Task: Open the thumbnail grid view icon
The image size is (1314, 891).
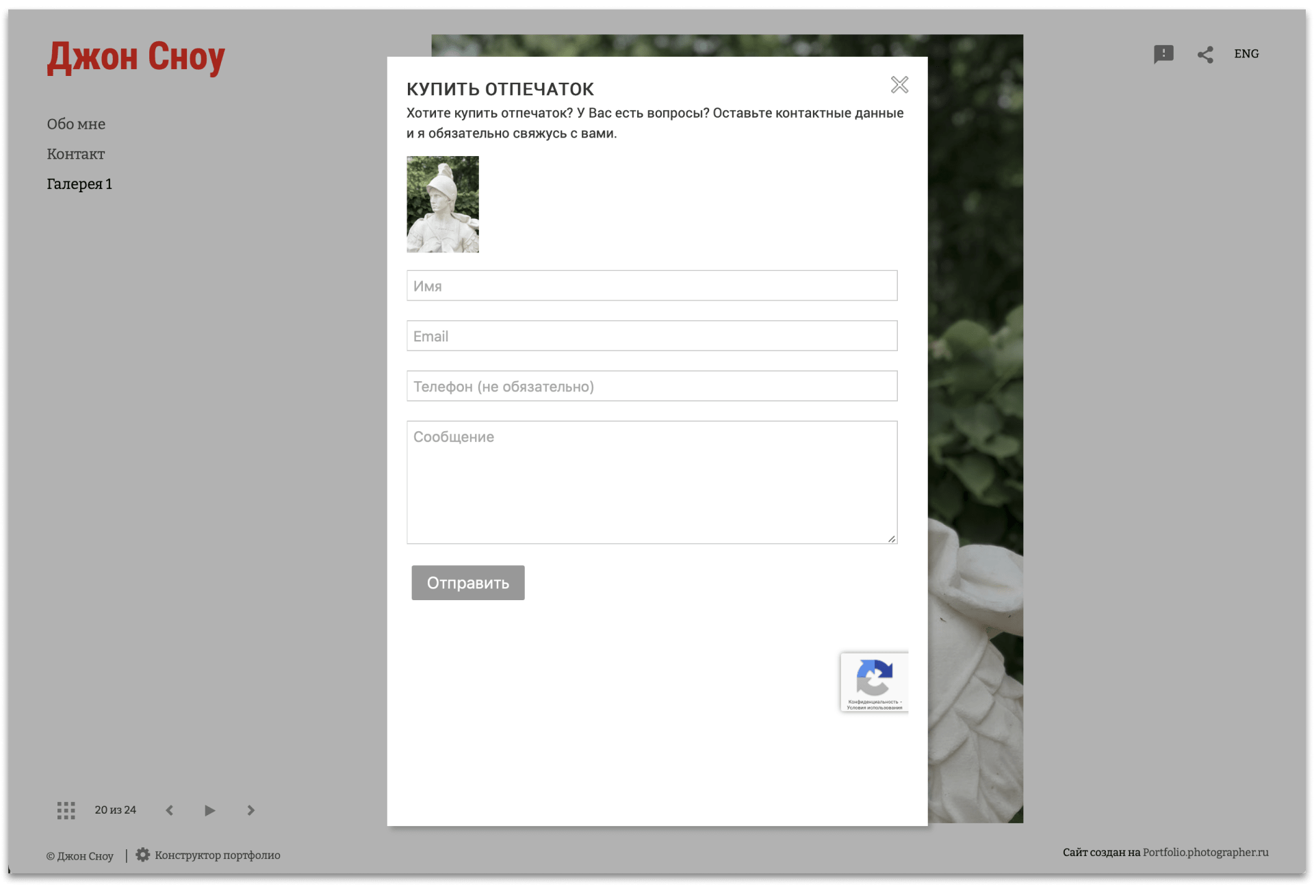Action: [x=66, y=810]
